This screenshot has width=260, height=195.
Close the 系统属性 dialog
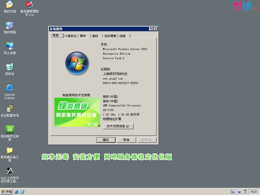pyautogui.click(x=156, y=29)
